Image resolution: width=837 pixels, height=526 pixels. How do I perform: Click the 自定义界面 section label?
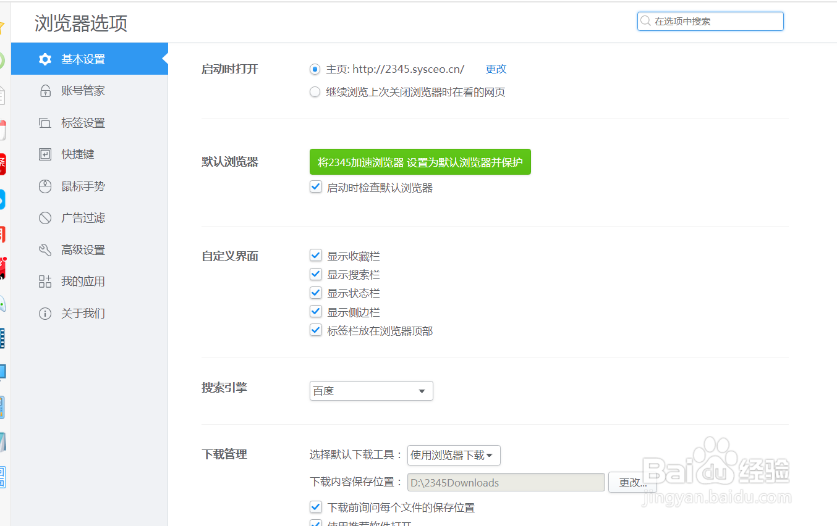[x=230, y=256]
